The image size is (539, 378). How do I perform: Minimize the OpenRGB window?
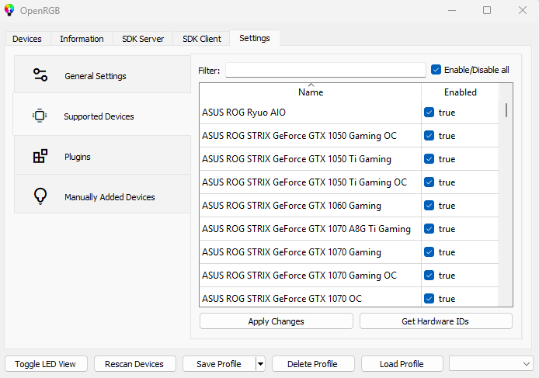(x=452, y=10)
